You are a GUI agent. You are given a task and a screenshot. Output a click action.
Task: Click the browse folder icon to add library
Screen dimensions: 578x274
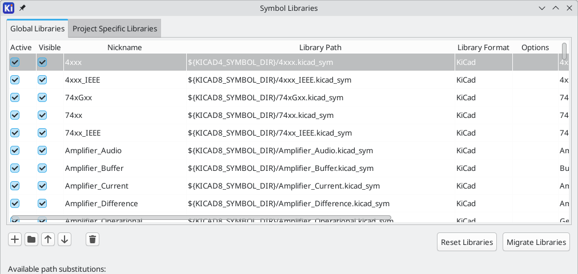pos(31,240)
